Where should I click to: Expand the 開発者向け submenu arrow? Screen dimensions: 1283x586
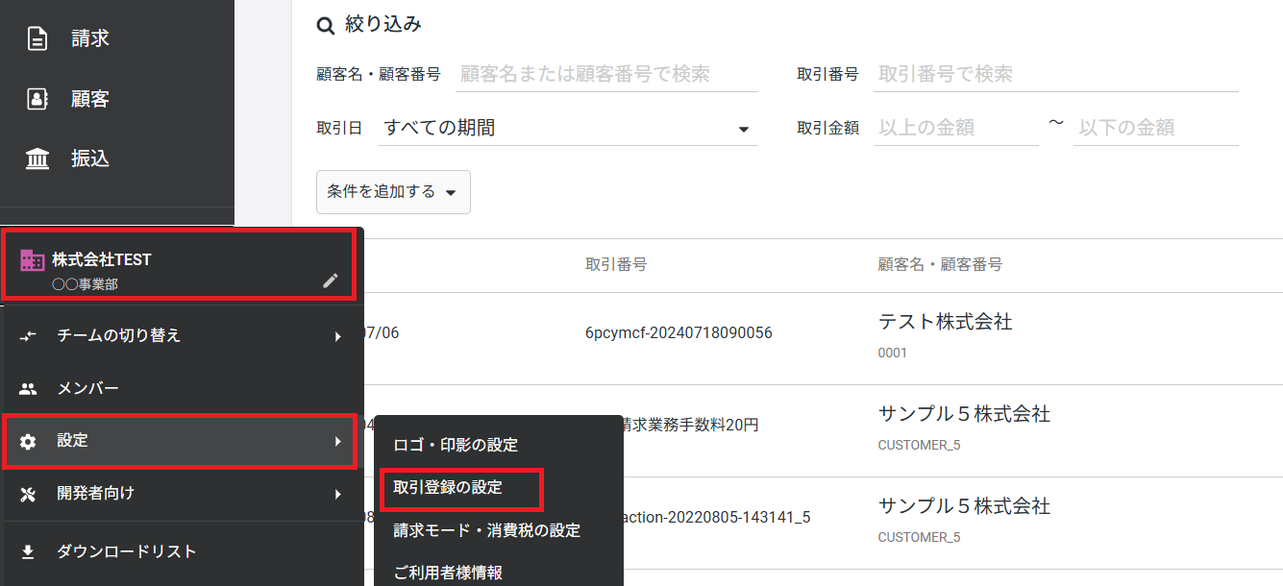pyautogui.click(x=337, y=494)
